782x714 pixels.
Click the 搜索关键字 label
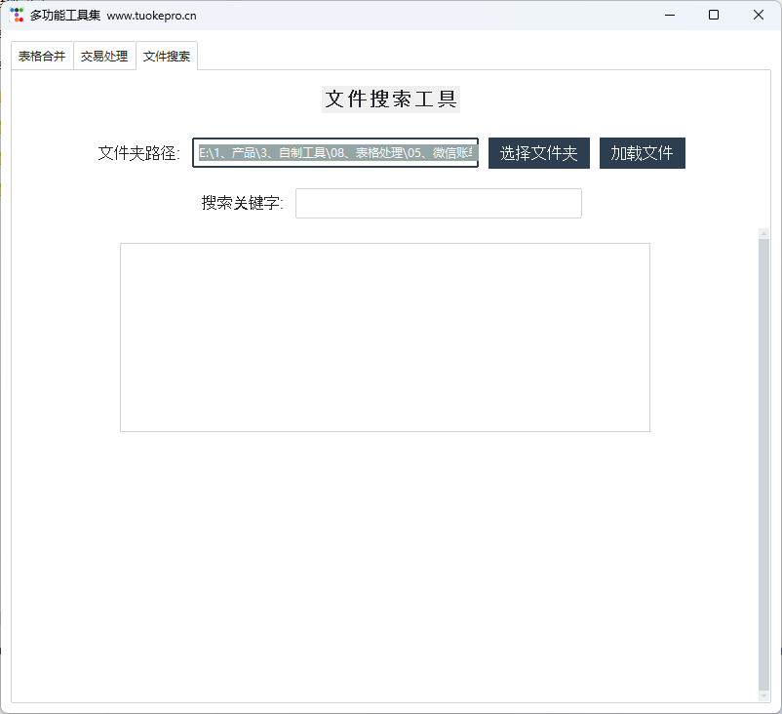click(243, 203)
